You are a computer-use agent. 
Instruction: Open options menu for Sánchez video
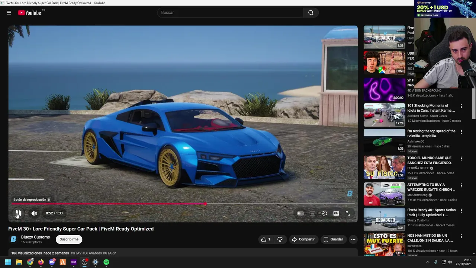tap(461, 159)
